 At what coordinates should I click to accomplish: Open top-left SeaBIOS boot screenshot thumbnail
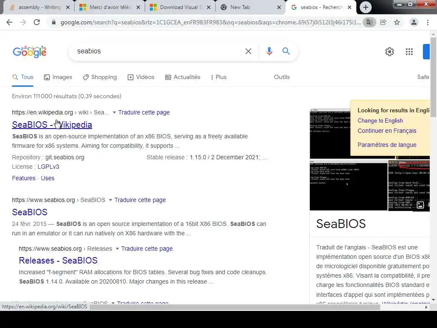(x=330, y=134)
